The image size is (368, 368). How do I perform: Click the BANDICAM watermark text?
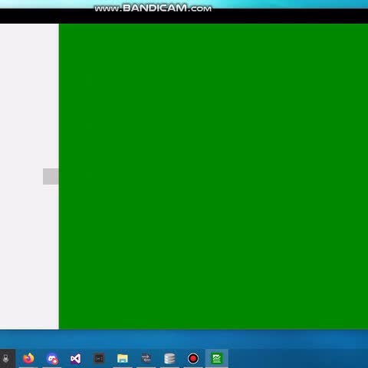153,8
